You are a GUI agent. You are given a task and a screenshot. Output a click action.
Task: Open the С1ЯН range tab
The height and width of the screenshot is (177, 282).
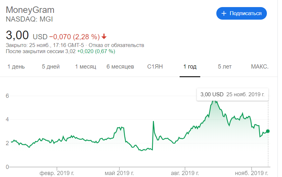155,67
